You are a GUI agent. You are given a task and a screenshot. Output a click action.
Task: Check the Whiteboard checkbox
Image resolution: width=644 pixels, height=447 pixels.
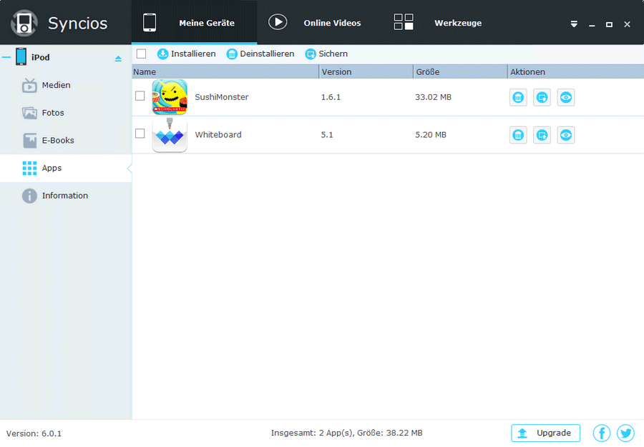click(x=140, y=134)
